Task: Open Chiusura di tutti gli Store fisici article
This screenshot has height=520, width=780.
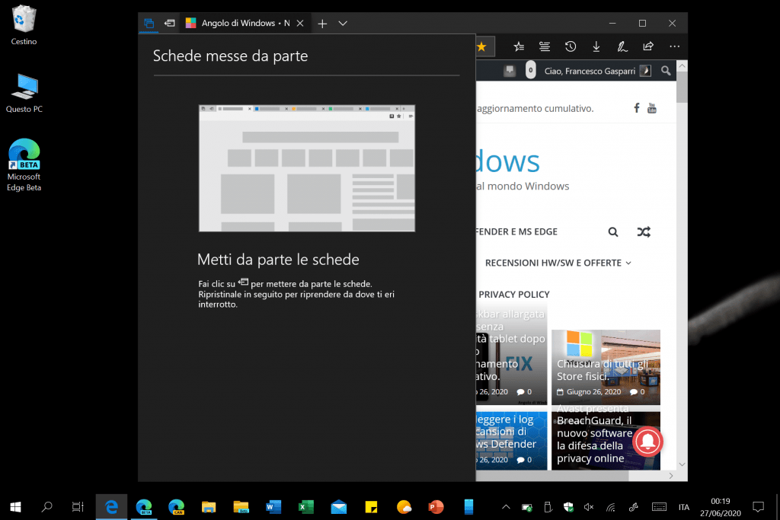Action: (x=606, y=369)
